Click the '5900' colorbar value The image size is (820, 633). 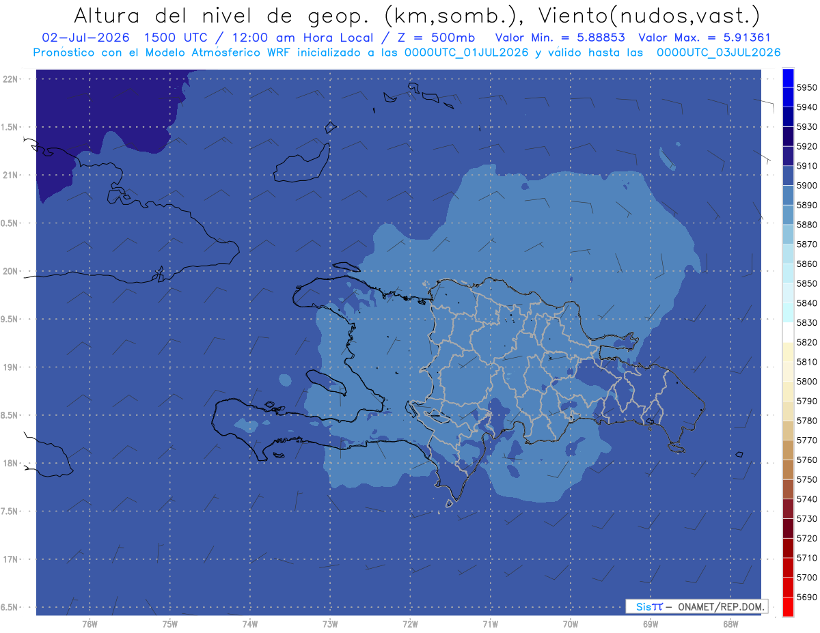coord(807,185)
